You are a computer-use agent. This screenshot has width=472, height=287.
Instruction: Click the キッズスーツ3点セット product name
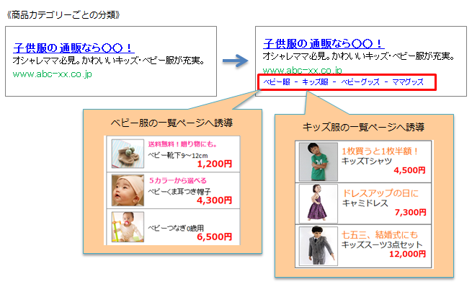pos(382,244)
